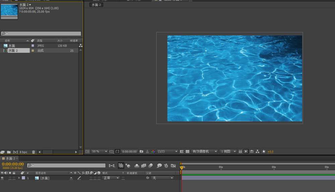Screen dimensions: 335x192
Task: Click the brainstorm icon in timeline toolbar
Action: pyautogui.click(x=159, y=166)
